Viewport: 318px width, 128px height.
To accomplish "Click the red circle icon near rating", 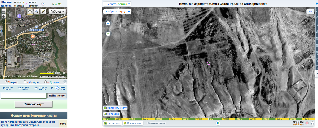I will click(307, 123).
